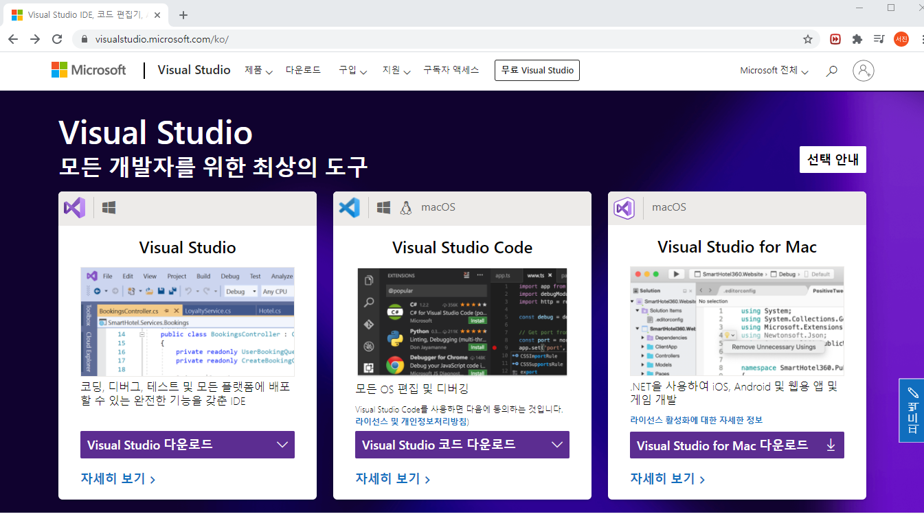Open the 라이선스 및 개인정보처리방침 link

[412, 421]
